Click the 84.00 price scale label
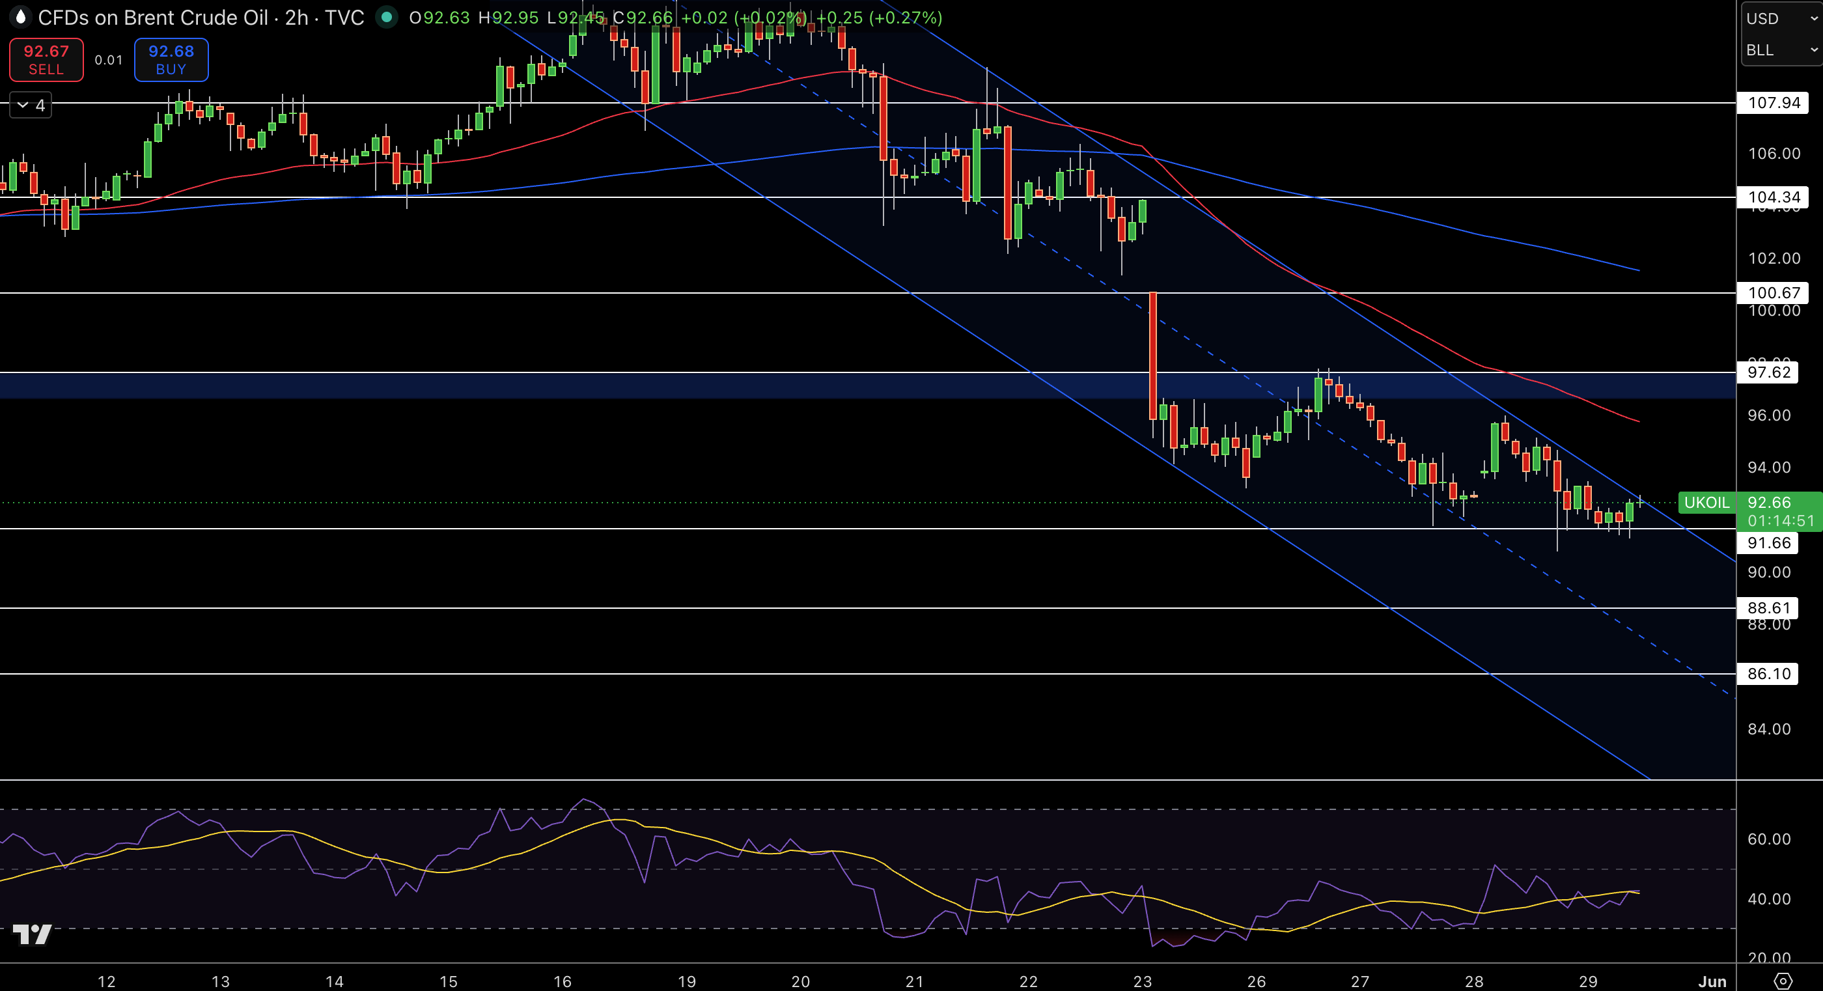This screenshot has width=1823, height=991. tap(1769, 729)
